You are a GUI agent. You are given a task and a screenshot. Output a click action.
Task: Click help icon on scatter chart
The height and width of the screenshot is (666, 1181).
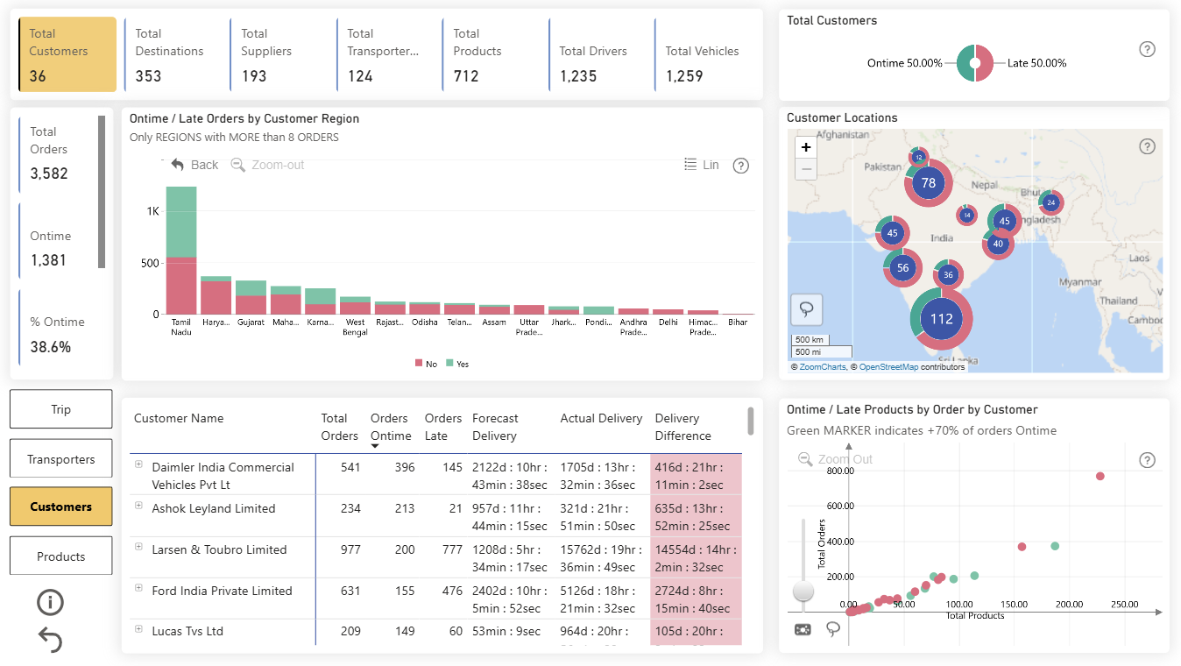[x=1147, y=460]
